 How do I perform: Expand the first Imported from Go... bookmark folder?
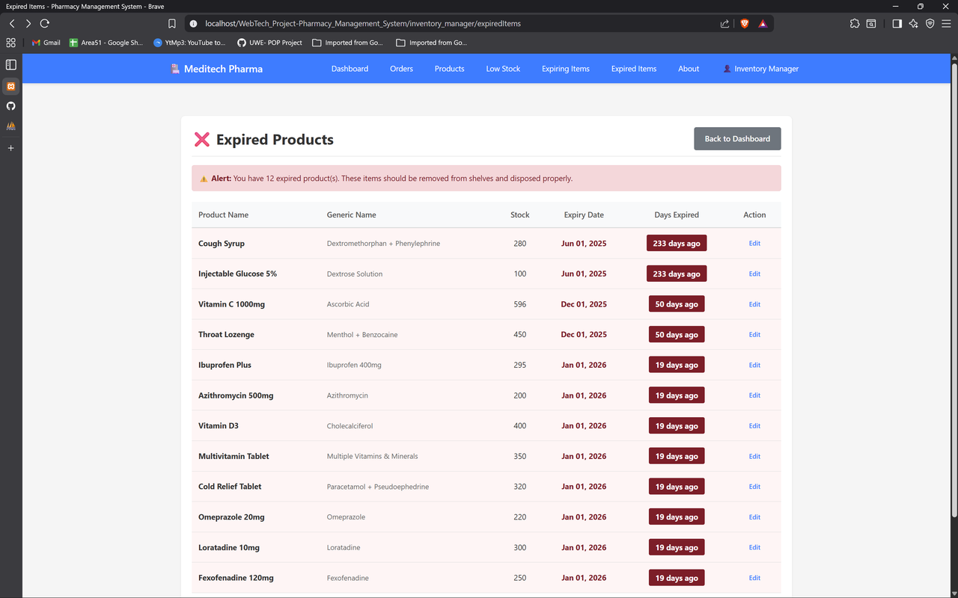348,43
